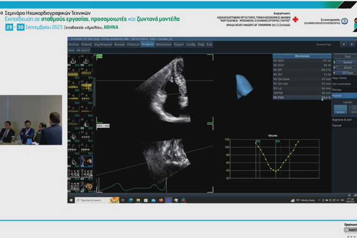
Task: Open Microsoft Edge from the taskbar
Action: pos(131,200)
